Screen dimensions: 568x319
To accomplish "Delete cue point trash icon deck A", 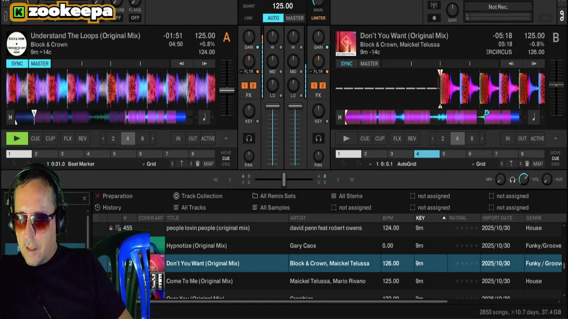I will [x=198, y=164].
